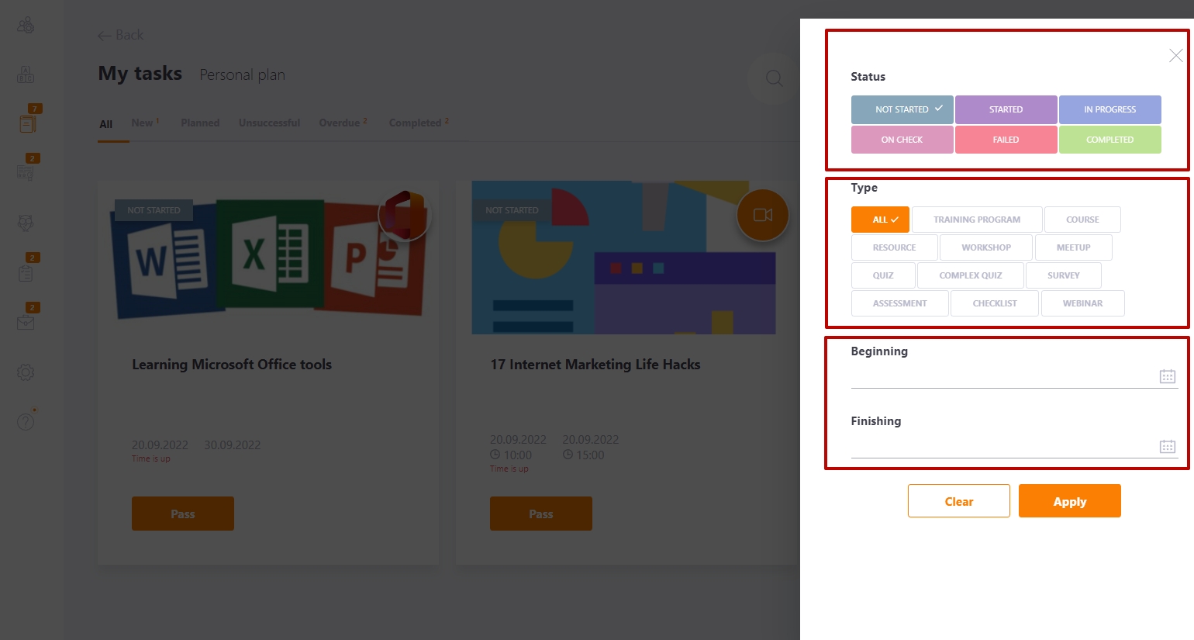Select the Workshop type filter
Image resolution: width=1194 pixels, height=640 pixels.
(x=986, y=247)
